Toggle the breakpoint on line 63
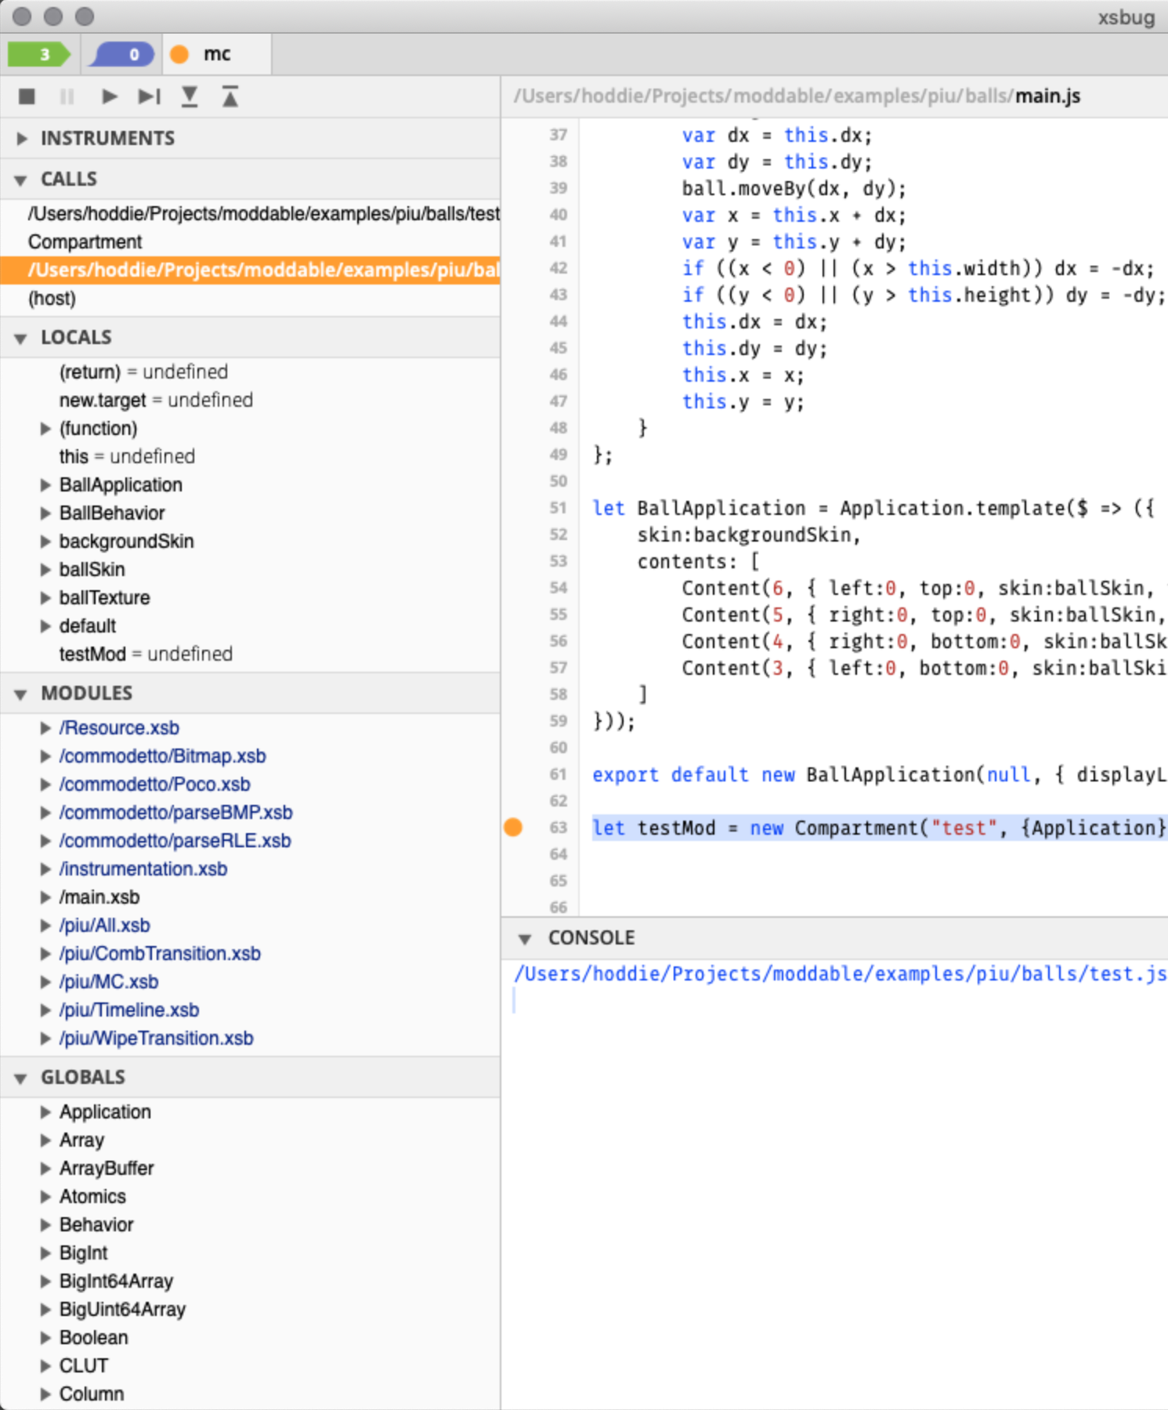This screenshot has height=1410, width=1168. [513, 827]
